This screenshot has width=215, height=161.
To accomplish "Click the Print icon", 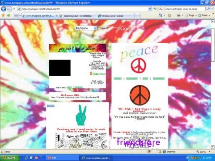I will point(179,15).
